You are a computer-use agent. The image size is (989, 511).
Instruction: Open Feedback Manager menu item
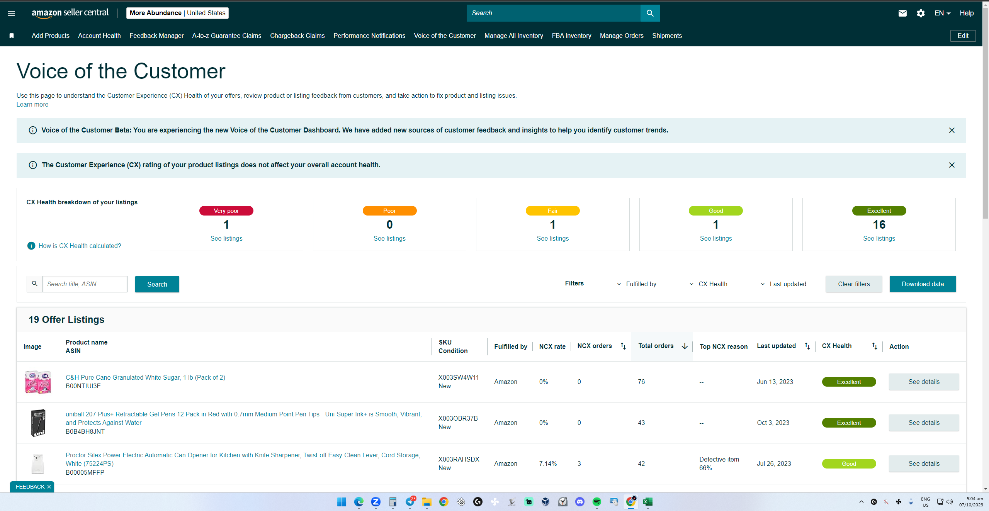click(156, 36)
